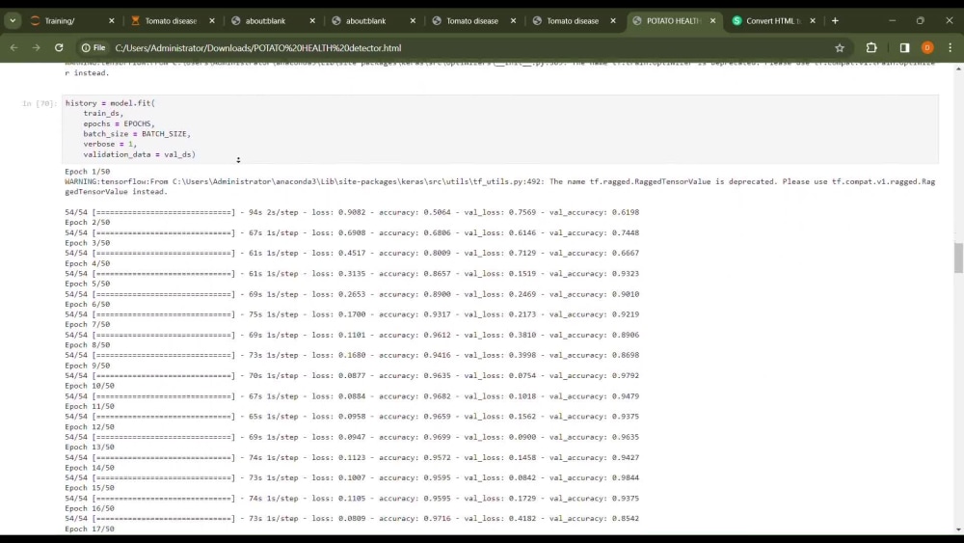This screenshot has width=964, height=543.
Task: Click the Epoch 10/50 text
Action: 90,386
